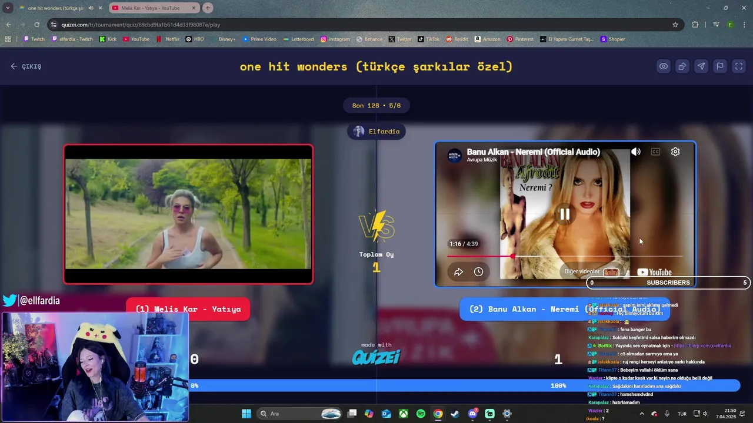Open the Twitch bookmark

(34, 39)
